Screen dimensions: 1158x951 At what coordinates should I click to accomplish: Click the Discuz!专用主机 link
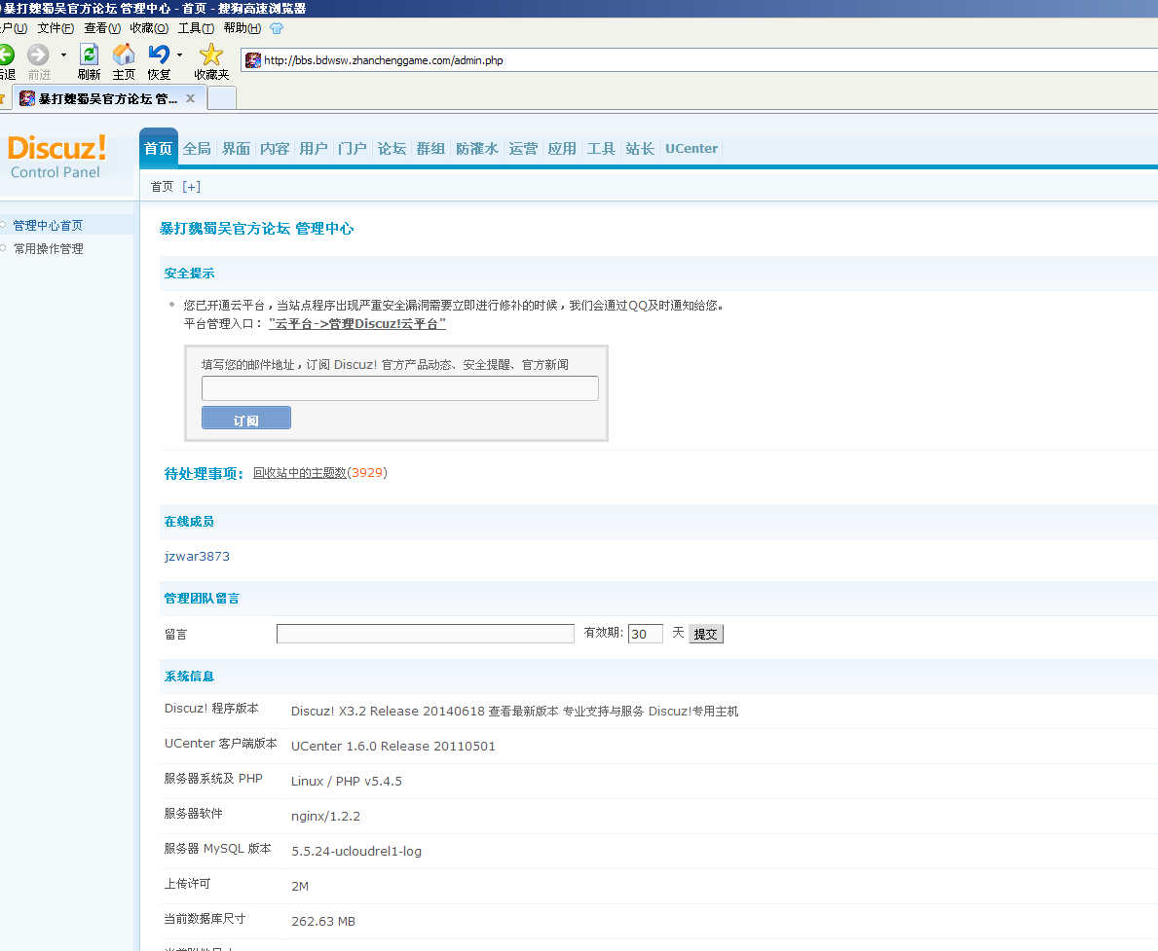point(693,711)
